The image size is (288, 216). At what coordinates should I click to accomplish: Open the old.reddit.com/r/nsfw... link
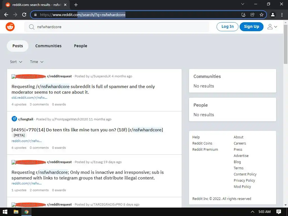click(29, 98)
